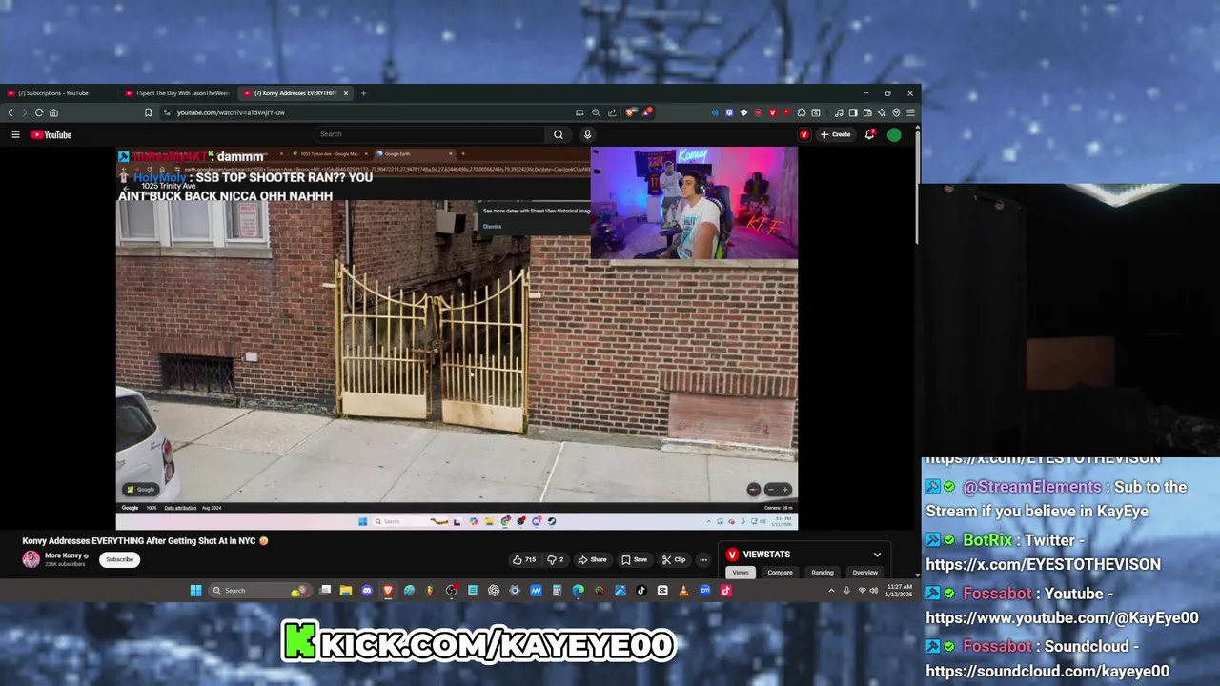Select the Views tab in ViewStats
Image resolution: width=1220 pixels, height=686 pixels.
tap(741, 573)
